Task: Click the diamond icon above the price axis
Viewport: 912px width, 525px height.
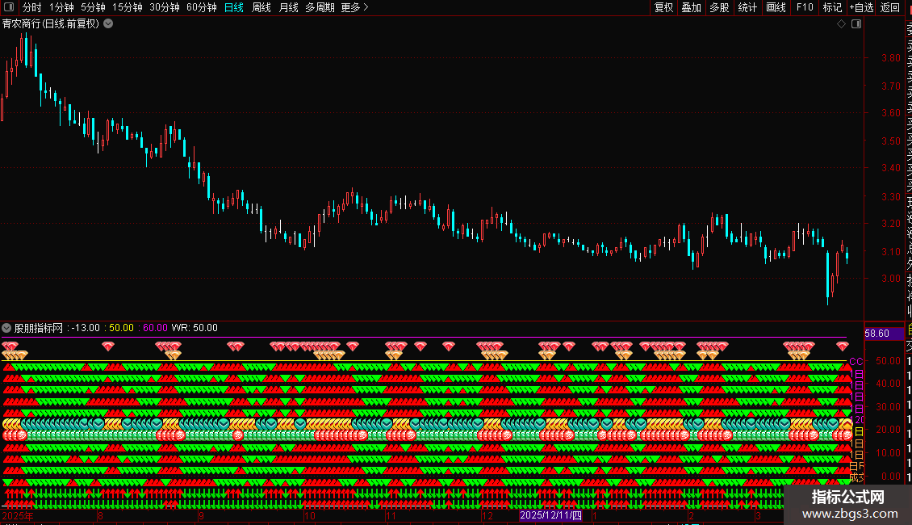Action: point(841,24)
